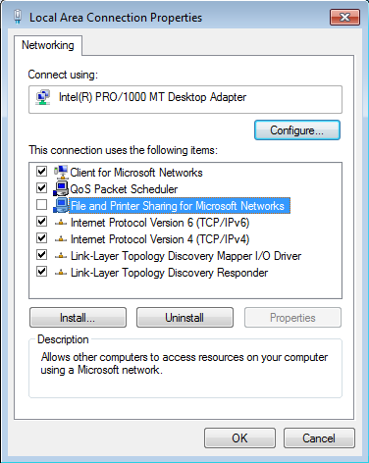This screenshot has width=369, height=463.
Task: Click the QoS Packet Scheduler icon
Action: [61, 188]
